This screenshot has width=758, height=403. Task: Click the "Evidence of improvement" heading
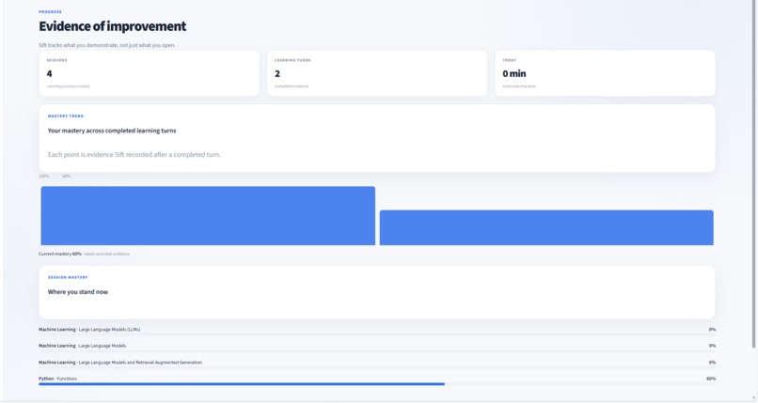[x=112, y=26]
